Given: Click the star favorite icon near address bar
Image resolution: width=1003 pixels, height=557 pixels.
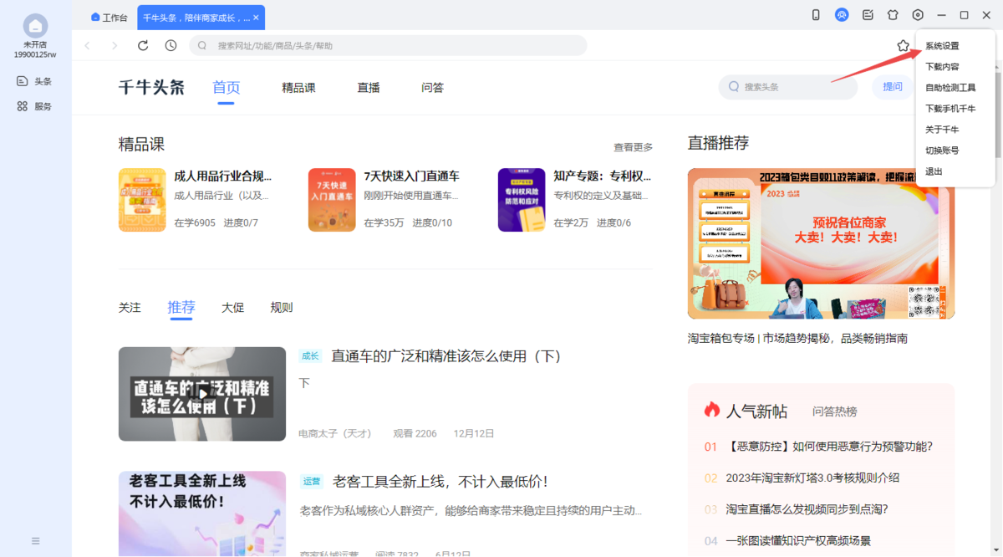Looking at the screenshot, I should tap(903, 45).
